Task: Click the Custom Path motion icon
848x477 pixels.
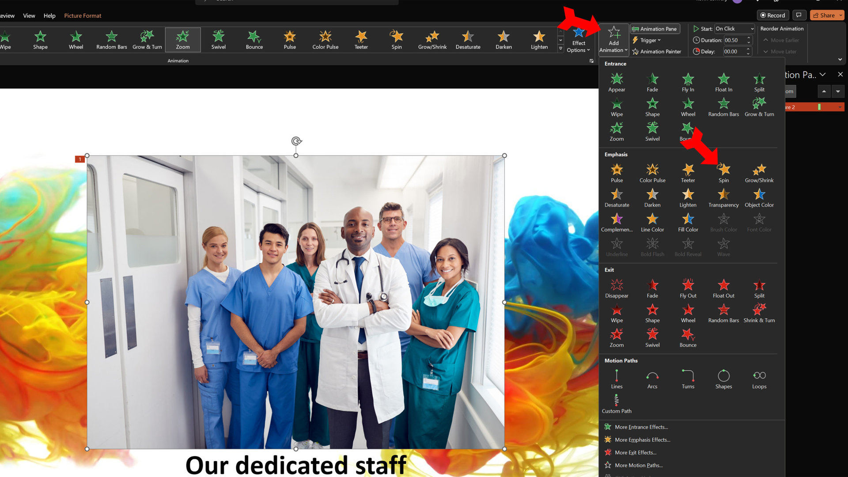Action: 616,400
